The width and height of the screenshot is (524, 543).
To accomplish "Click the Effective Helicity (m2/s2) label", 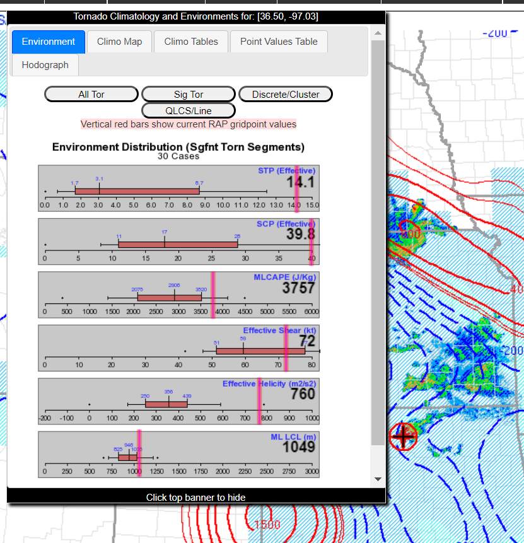I will point(269,383).
